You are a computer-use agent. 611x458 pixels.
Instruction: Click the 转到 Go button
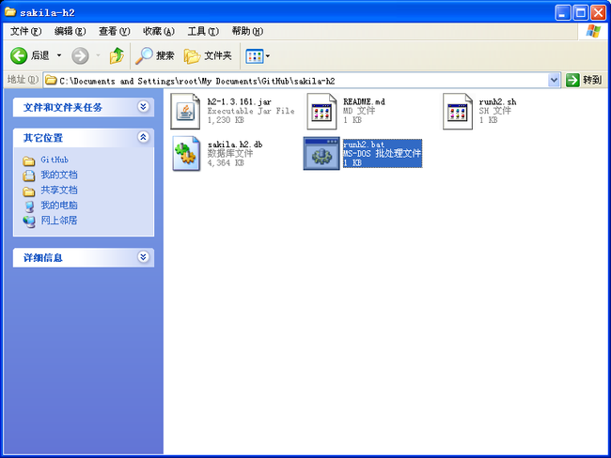(584, 80)
